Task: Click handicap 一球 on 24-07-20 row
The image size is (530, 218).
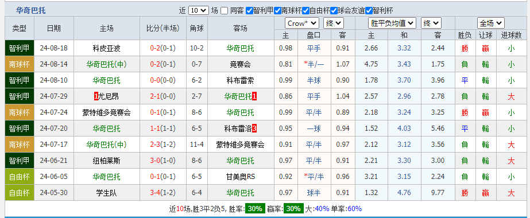Action: click(314, 129)
